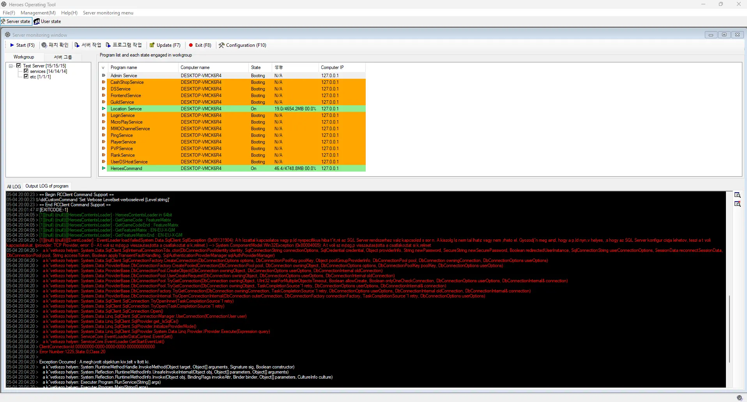Open the 서버 작업 server task icon
Screen dimensions: 747x402
click(77, 45)
